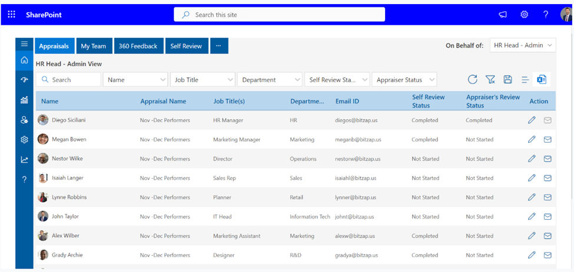Click the save icon in the toolbar
Screen dimensions: 574x272
[x=507, y=80]
